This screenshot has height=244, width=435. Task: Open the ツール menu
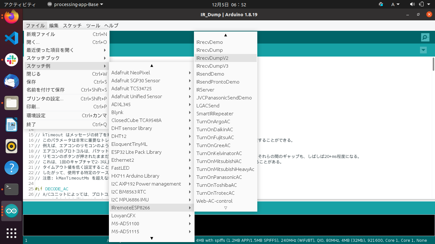93,26
